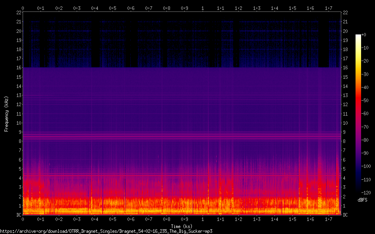Click the "0.5" marker on the top time axis
Viewport: 375px width, 234px height.
[113, 8]
